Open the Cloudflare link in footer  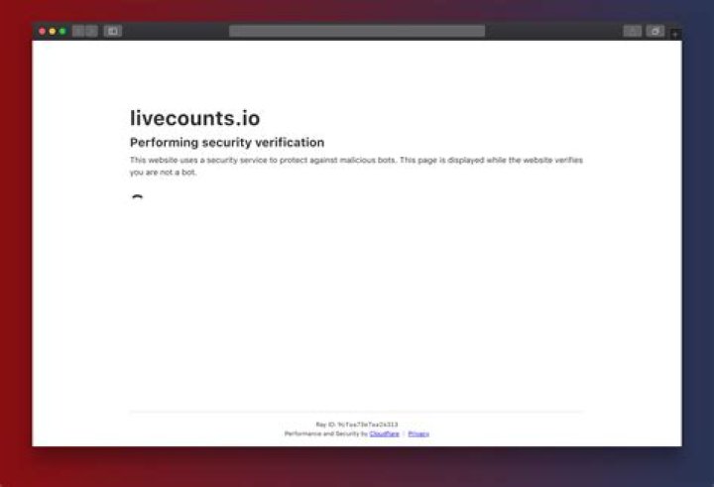(384, 433)
